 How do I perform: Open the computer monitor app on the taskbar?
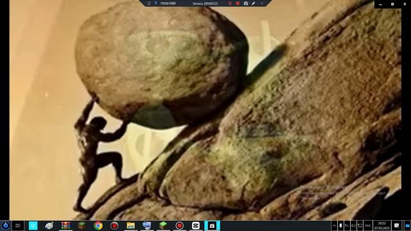147,225
